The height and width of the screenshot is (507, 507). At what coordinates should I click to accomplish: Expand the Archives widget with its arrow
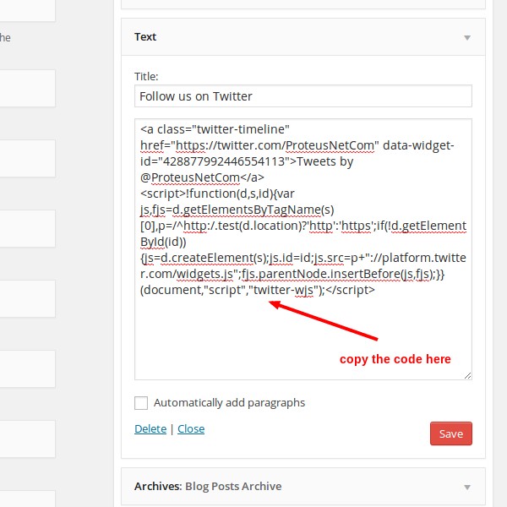467,487
